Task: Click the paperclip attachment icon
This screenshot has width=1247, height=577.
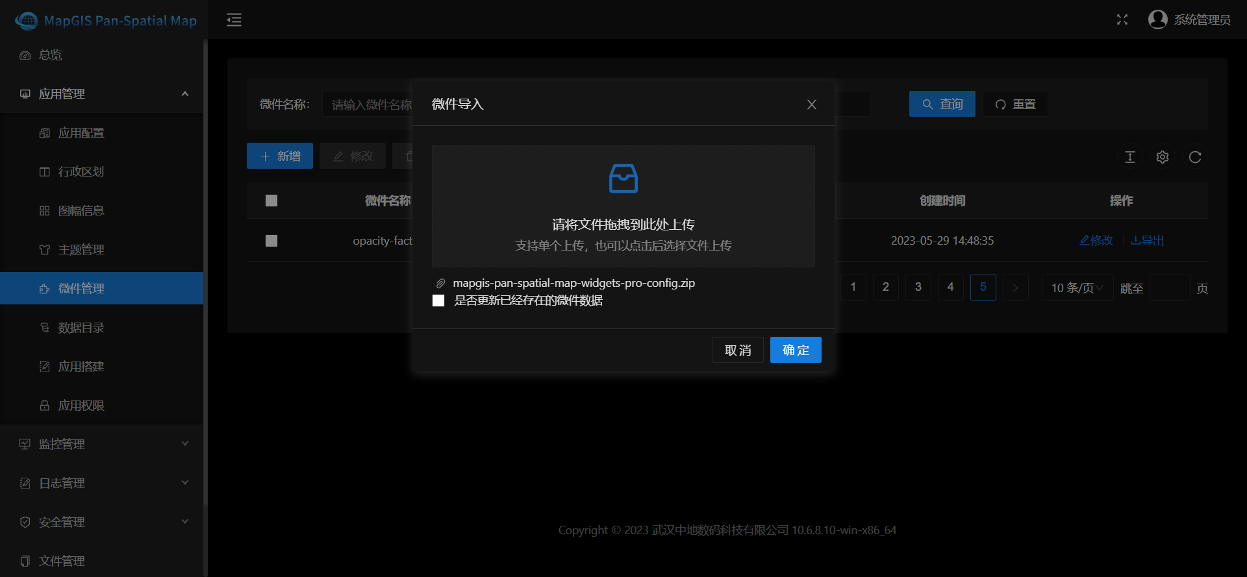Action: click(x=440, y=284)
